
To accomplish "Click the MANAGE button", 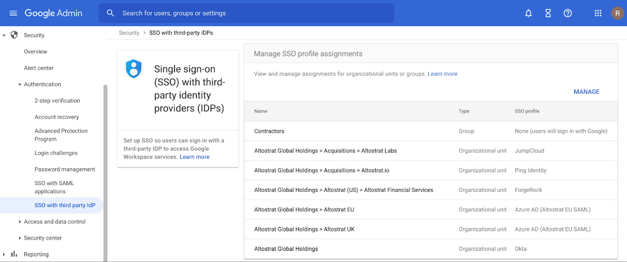I will point(586,92).
